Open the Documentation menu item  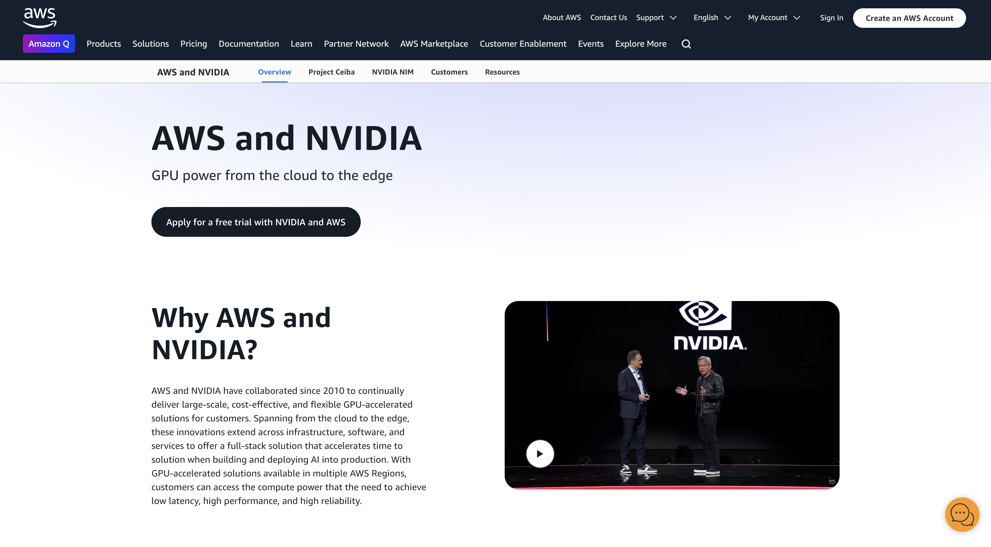coord(249,44)
